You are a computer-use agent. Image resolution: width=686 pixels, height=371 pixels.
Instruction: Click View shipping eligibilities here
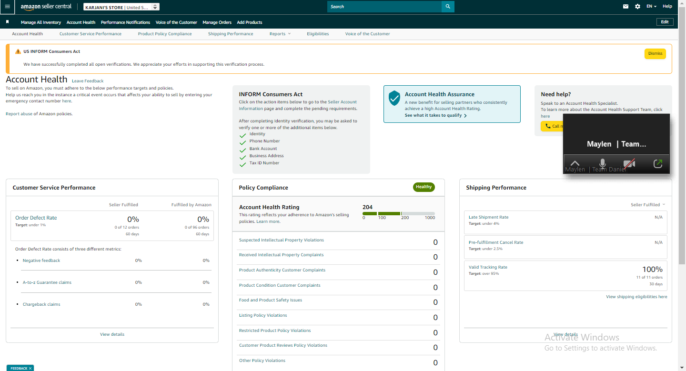click(636, 297)
